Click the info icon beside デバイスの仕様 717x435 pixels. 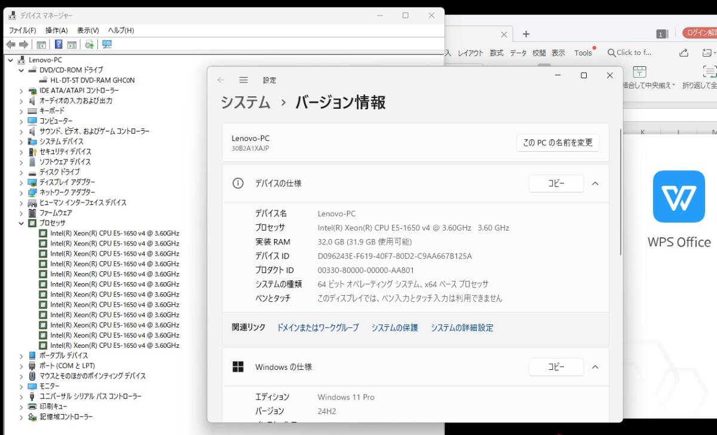238,183
